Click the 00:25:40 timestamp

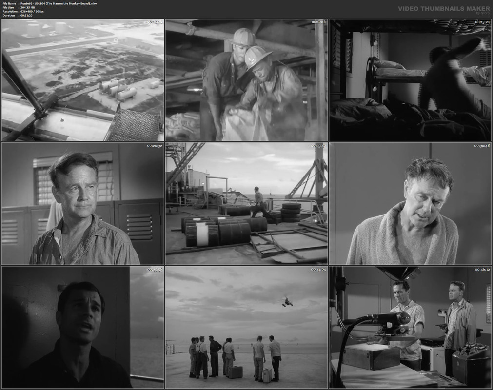click(318, 145)
